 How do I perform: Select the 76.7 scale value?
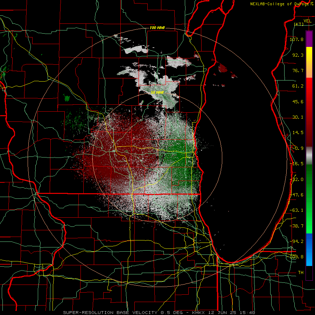[298, 70]
